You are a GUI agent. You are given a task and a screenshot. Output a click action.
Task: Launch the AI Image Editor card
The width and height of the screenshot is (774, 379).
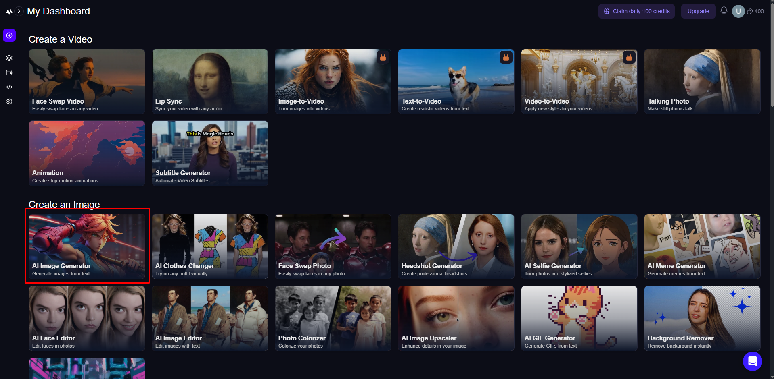tap(210, 319)
